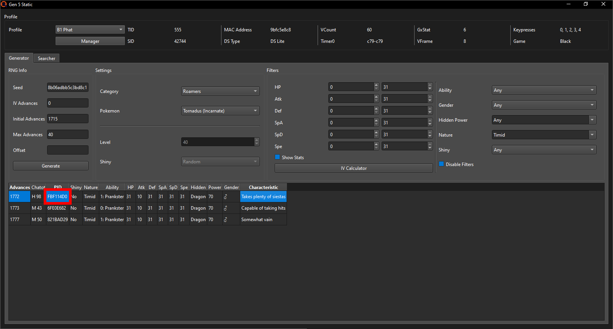This screenshot has width=613, height=329.
Task: Click the restore window icon
Action: pos(585,4)
